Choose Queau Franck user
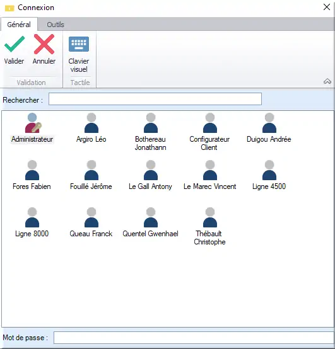This screenshot has height=349, width=335. [x=91, y=217]
